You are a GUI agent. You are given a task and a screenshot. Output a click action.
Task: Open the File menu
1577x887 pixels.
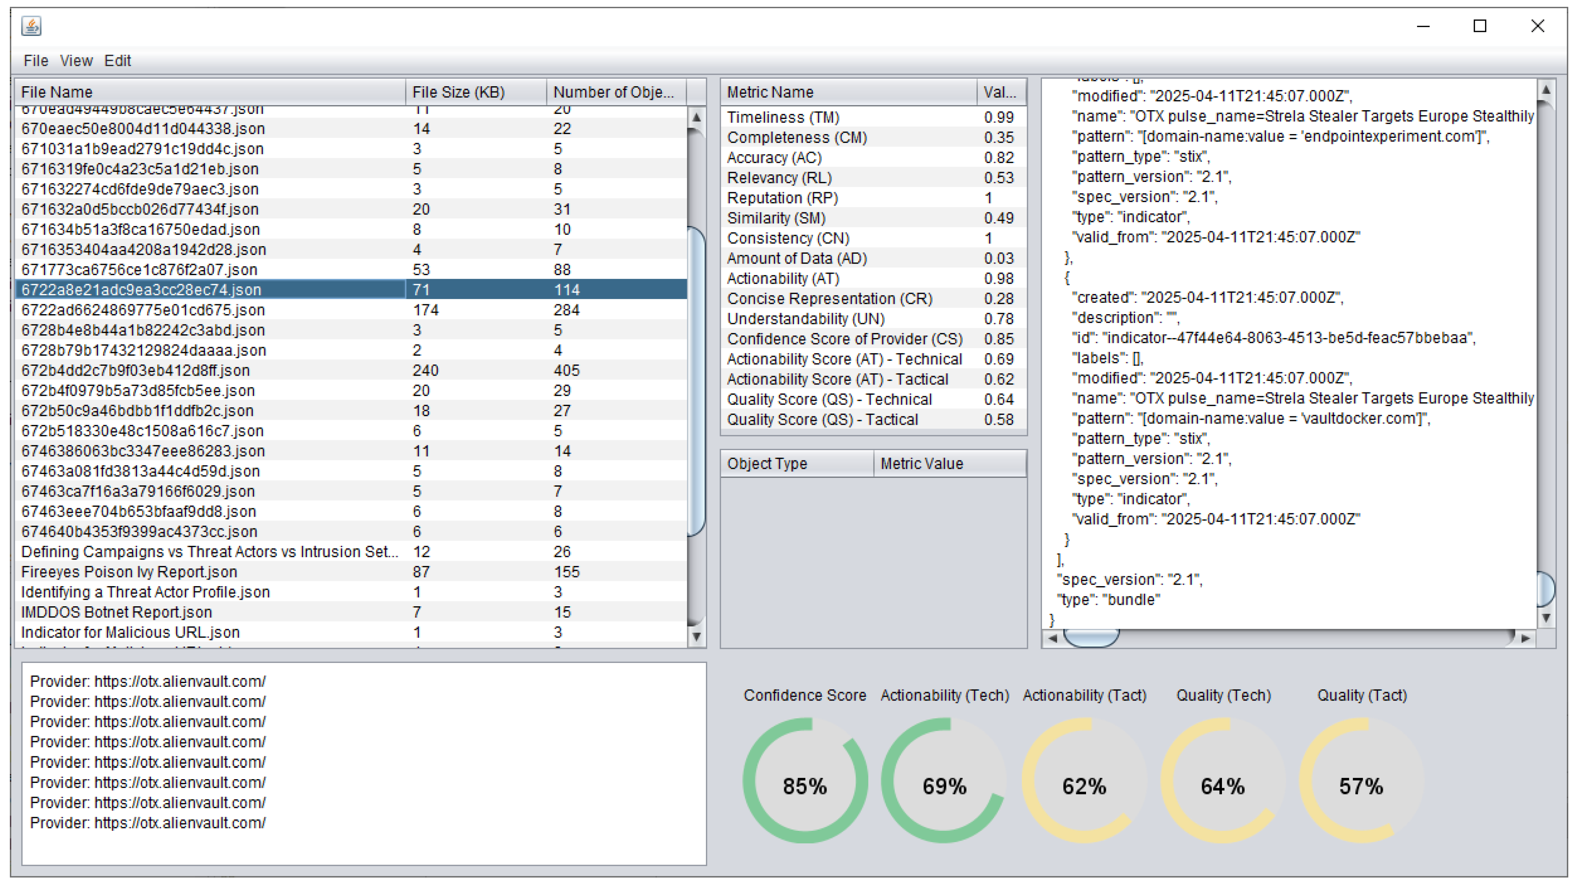click(x=36, y=61)
